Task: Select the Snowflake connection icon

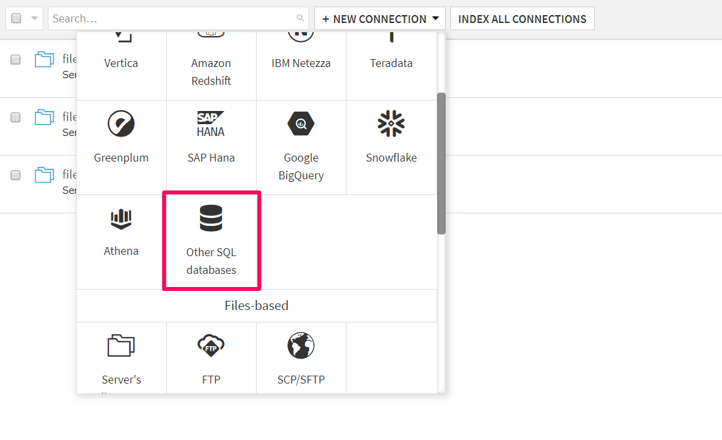Action: (391, 123)
